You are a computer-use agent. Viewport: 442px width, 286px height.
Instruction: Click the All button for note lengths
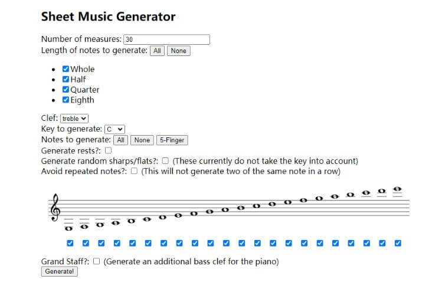[x=157, y=51]
